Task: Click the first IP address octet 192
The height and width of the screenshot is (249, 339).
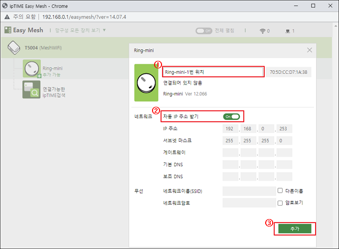Action: [x=230, y=129]
